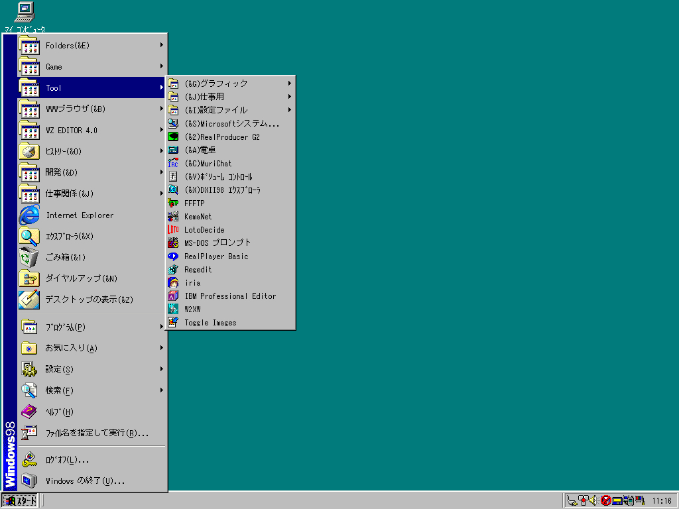Expand the 開発(&D) submenu arrow
The height and width of the screenshot is (509, 679).
click(162, 172)
